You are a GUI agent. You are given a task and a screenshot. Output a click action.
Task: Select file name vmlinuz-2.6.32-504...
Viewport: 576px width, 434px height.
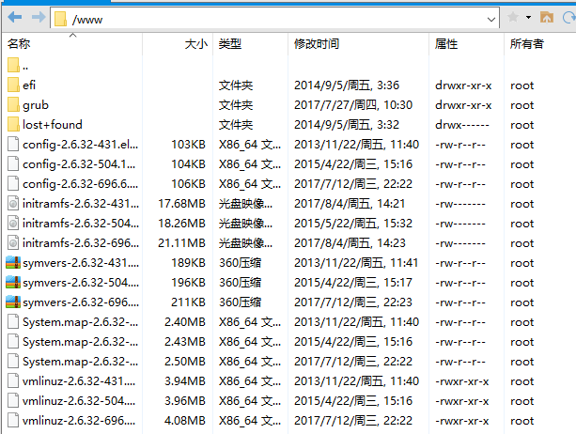point(79,401)
